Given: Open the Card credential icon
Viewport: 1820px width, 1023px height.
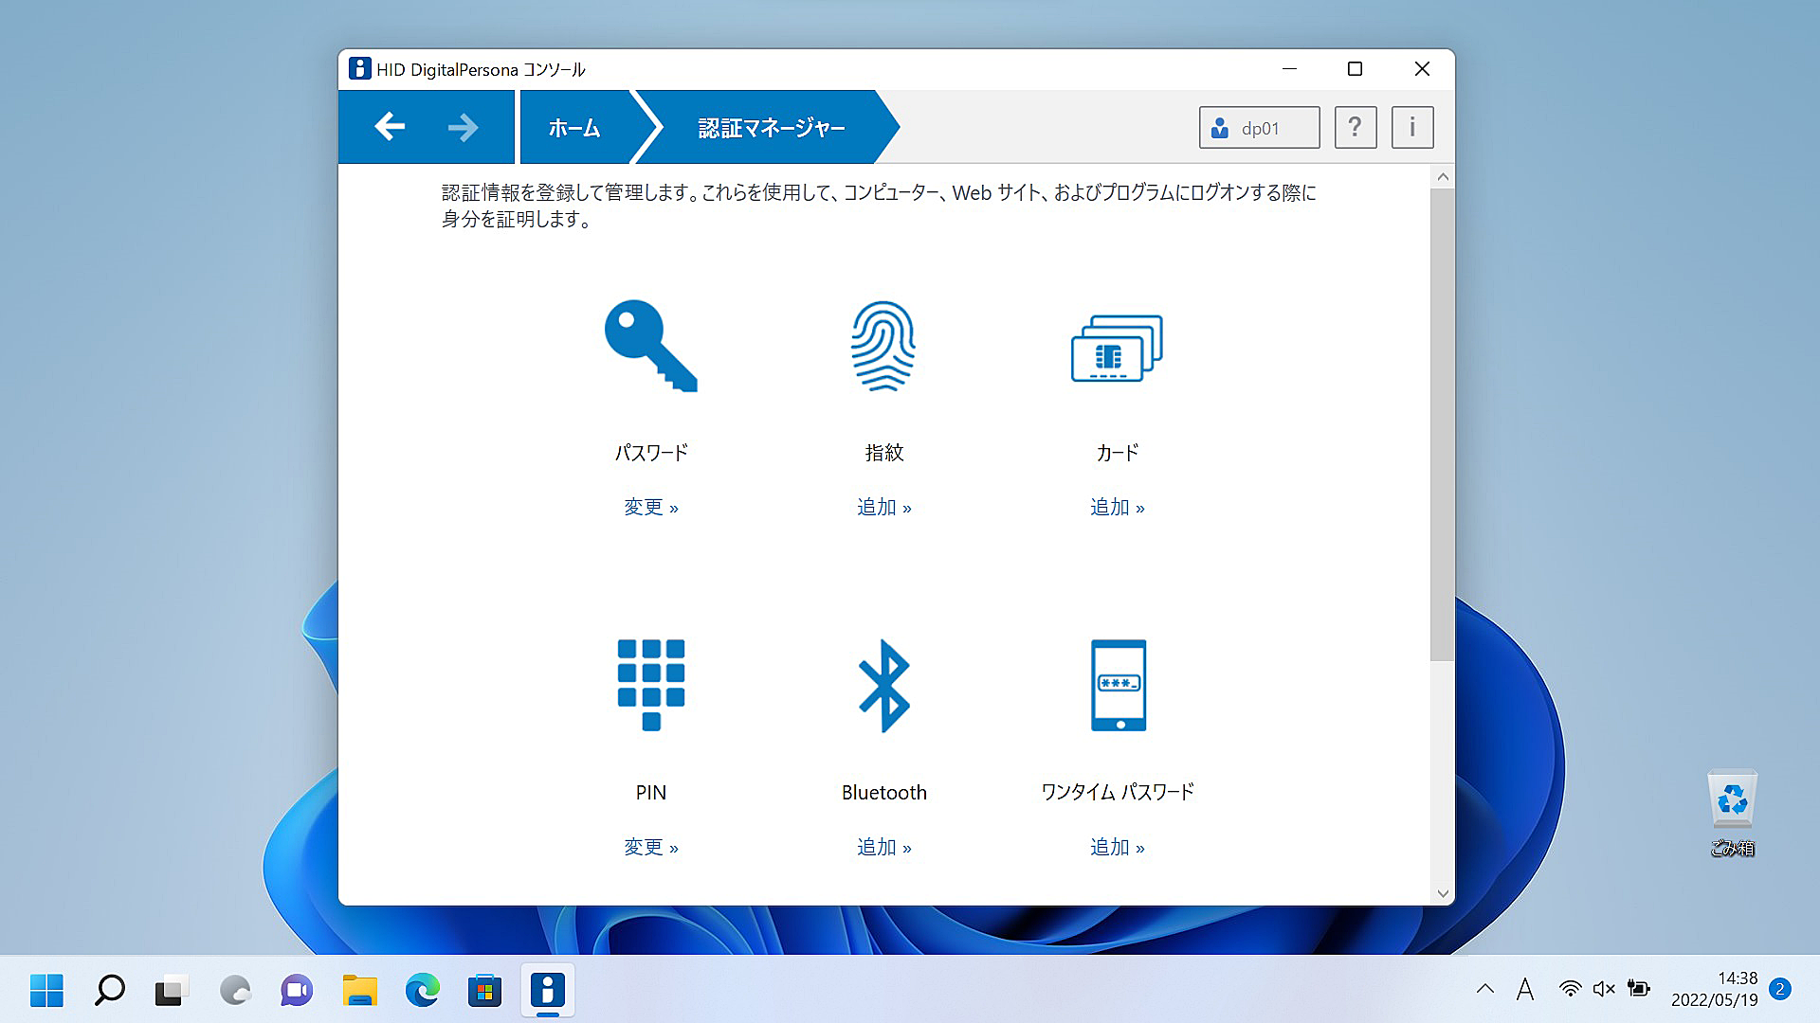Looking at the screenshot, I should coord(1117,348).
